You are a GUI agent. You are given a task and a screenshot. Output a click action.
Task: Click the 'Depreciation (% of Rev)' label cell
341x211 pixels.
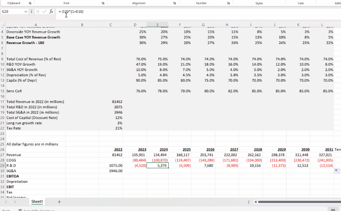(x=26, y=75)
